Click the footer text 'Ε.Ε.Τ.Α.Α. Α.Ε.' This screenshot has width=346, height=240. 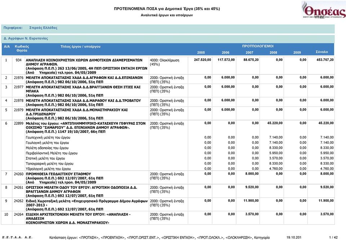click(17, 237)
